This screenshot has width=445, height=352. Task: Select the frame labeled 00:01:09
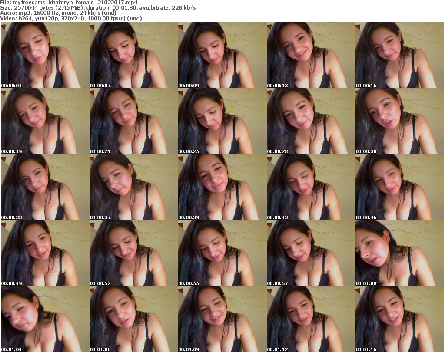[222, 319]
